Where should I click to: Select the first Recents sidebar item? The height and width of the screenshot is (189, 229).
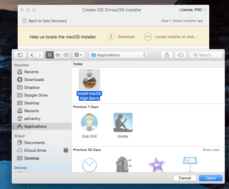click(42, 72)
